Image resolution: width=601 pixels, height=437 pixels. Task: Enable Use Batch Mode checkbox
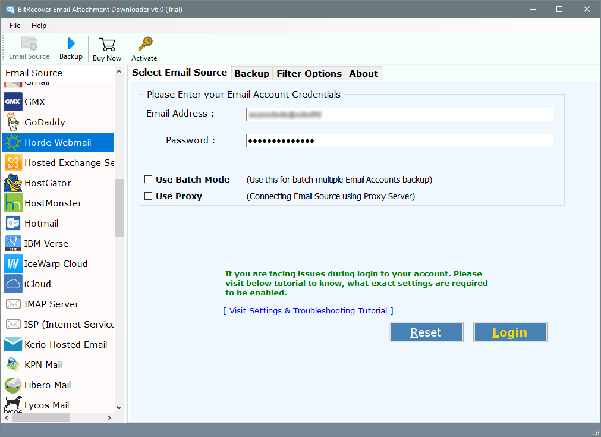point(149,179)
